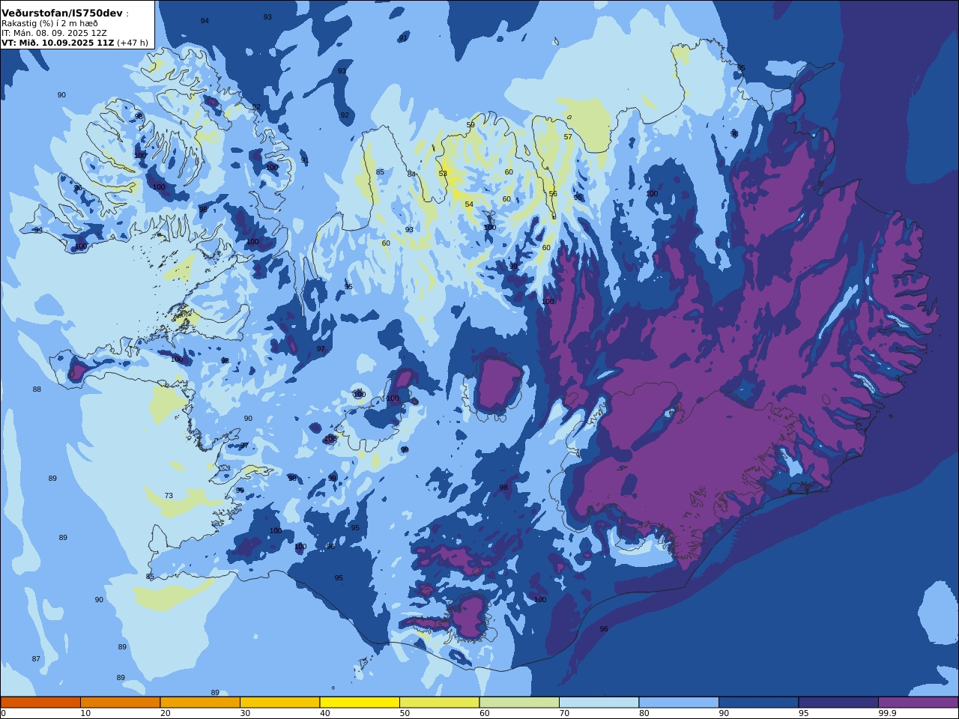Screen dimensions: 959x719
Task: Select the bright yellow 40–50 legend swatch
Action: coord(360,703)
